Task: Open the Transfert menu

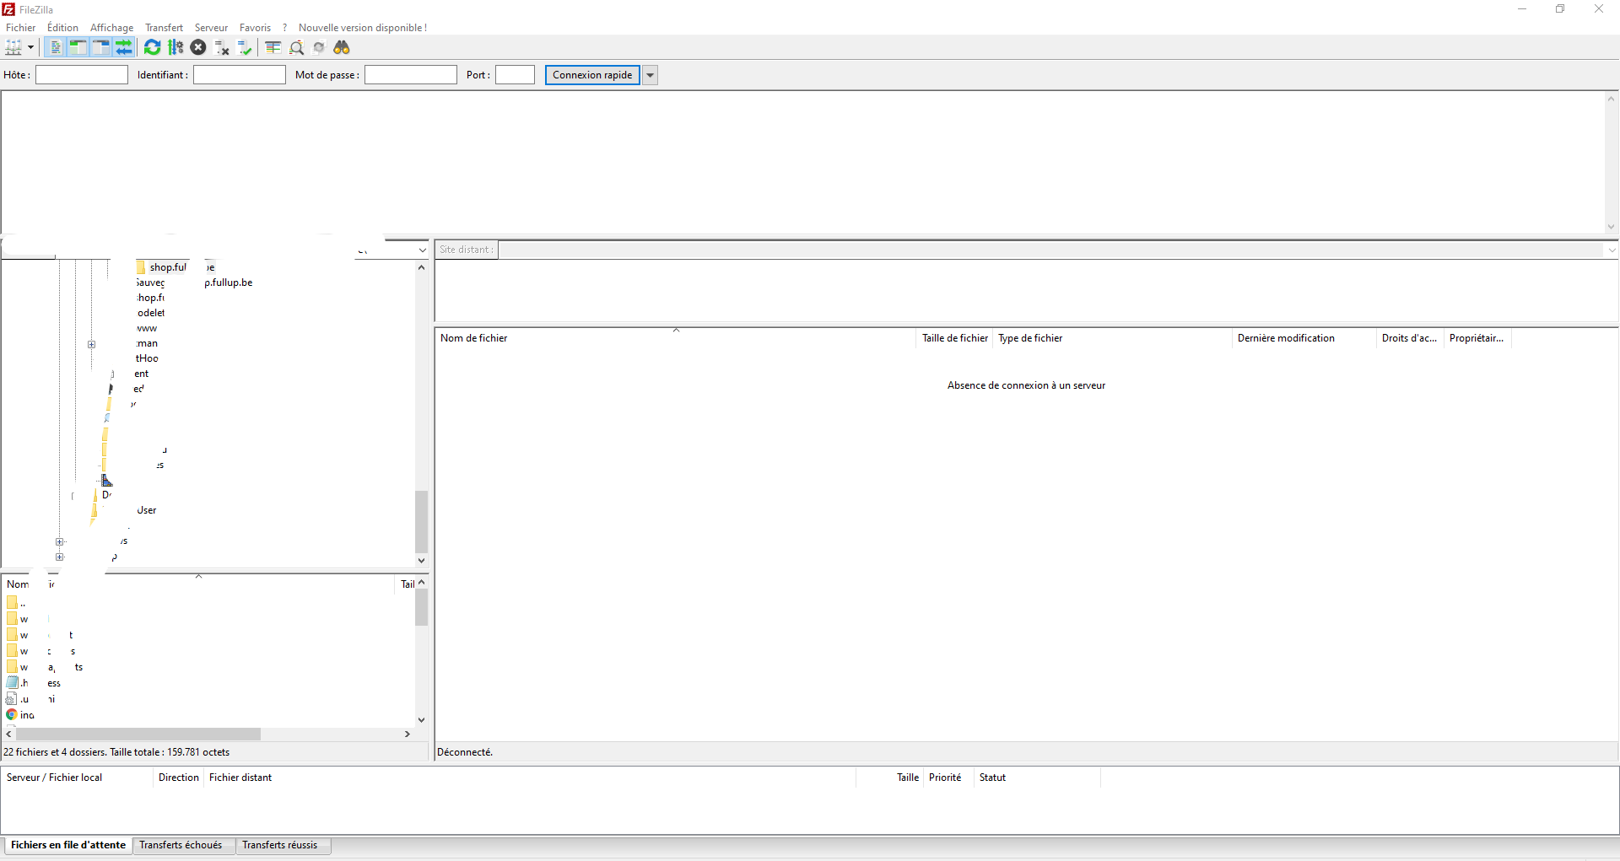Action: click(164, 28)
